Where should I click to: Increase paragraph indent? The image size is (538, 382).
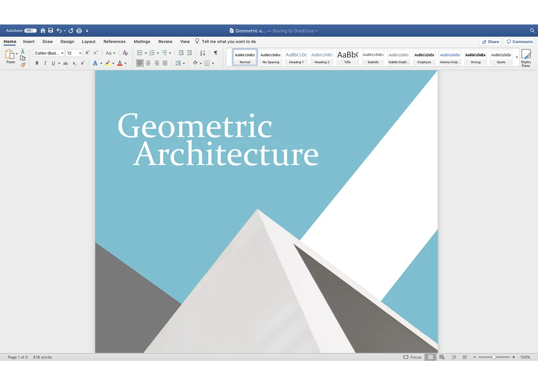coord(190,53)
